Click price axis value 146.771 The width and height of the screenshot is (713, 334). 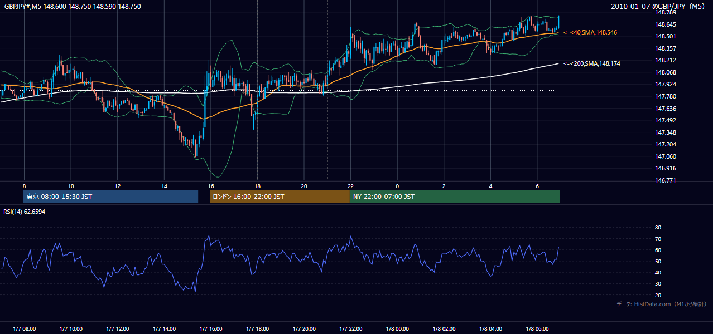click(x=665, y=180)
